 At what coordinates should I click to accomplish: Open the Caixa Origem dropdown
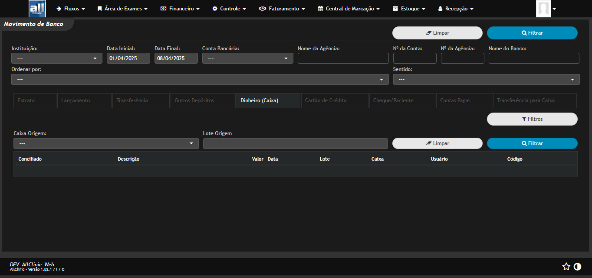tap(105, 143)
